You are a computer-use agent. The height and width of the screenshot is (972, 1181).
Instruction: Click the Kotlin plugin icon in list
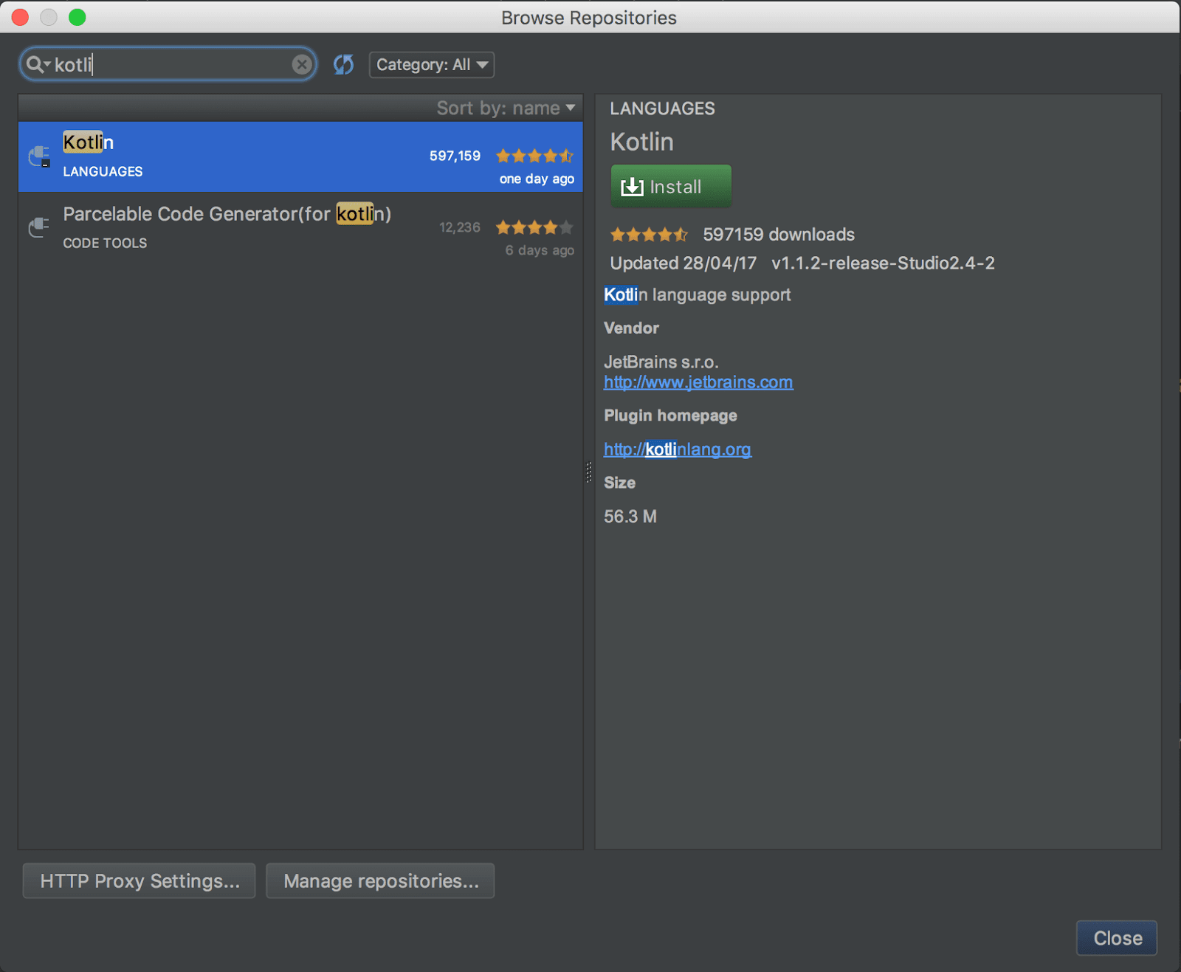tap(39, 156)
